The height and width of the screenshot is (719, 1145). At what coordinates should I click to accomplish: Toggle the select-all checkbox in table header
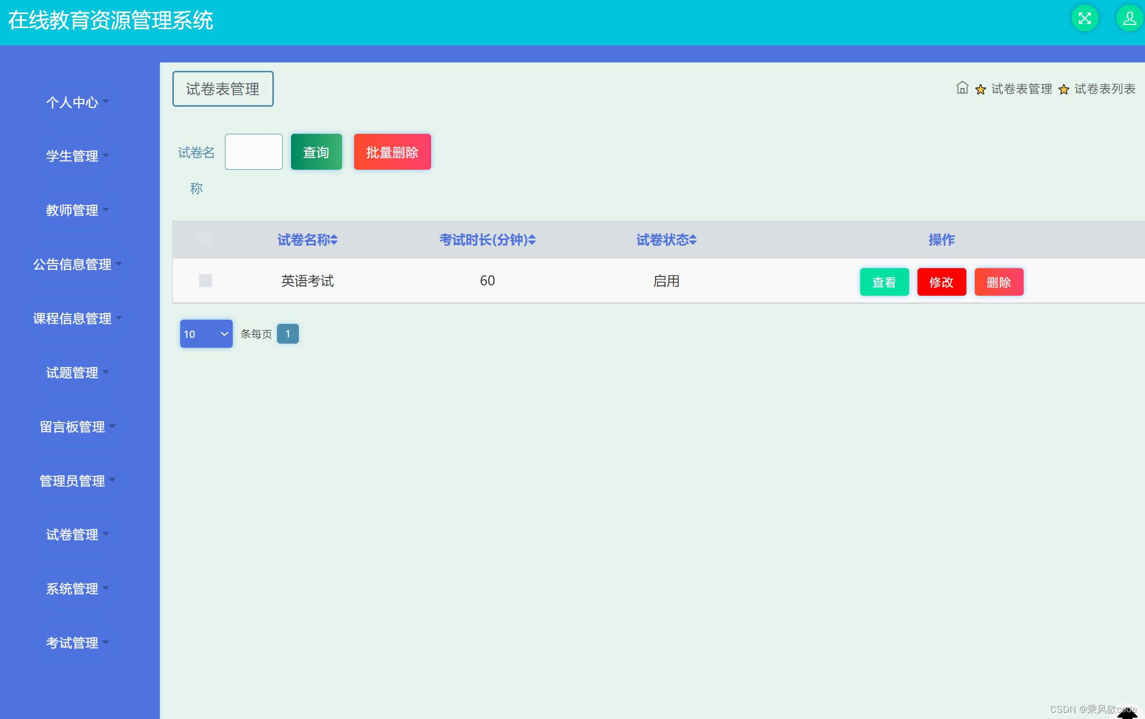[205, 239]
